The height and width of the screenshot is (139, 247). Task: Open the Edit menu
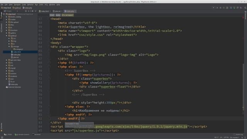6,5
